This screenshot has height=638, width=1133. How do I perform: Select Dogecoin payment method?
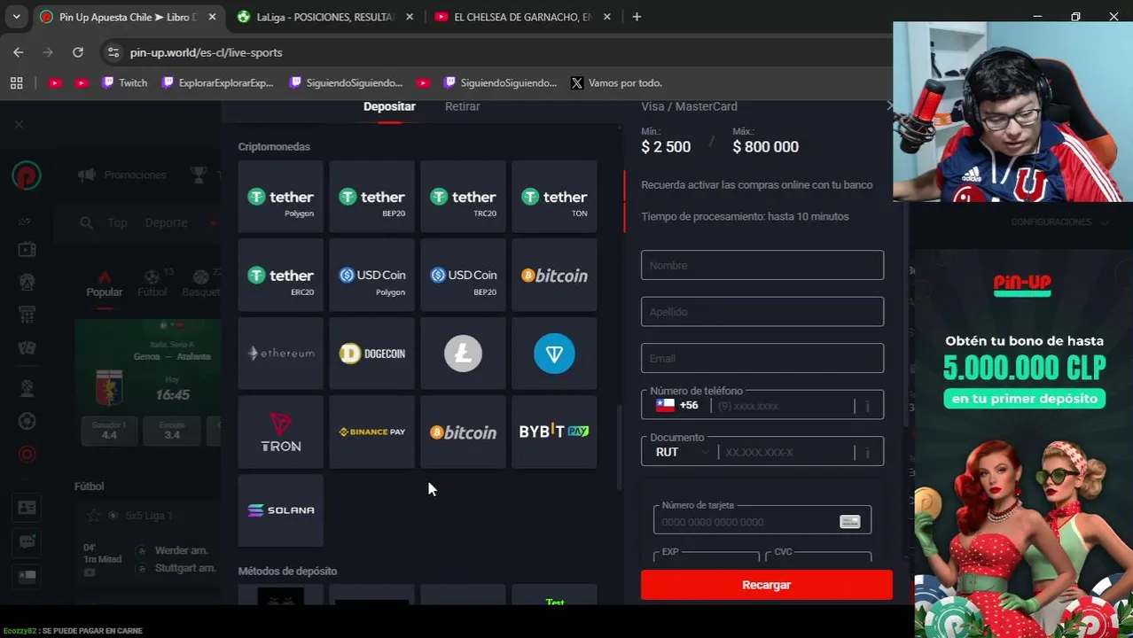tap(371, 354)
